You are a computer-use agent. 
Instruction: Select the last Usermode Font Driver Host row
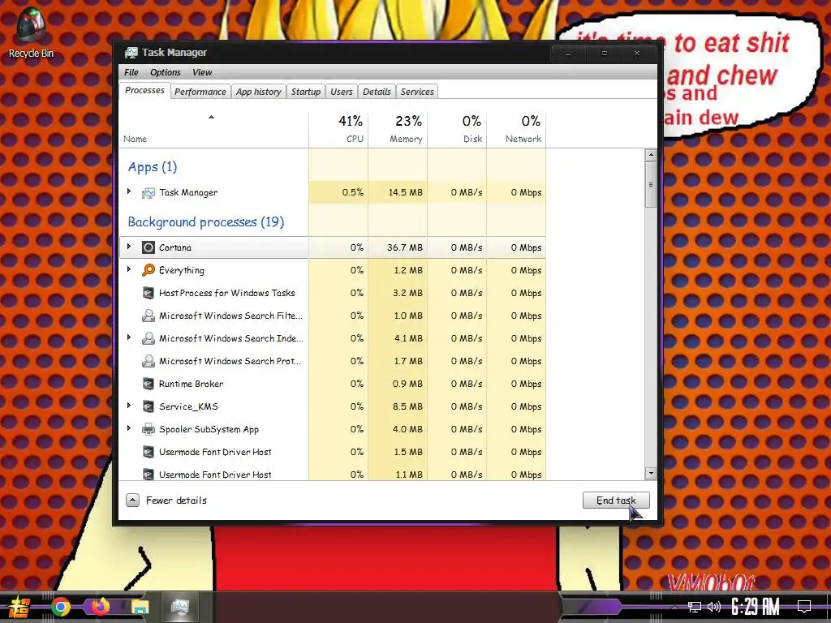click(332, 474)
